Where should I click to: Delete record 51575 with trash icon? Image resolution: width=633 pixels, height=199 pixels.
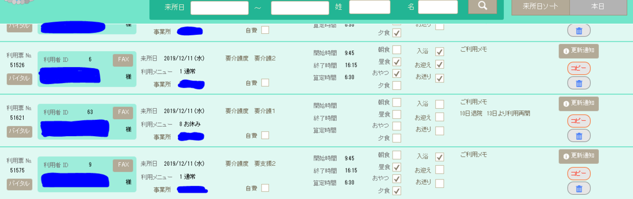pos(579,188)
